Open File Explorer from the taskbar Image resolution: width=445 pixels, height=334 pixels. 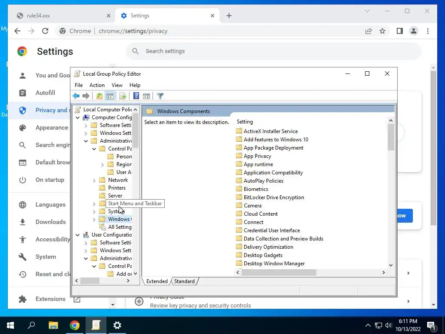pos(53,325)
